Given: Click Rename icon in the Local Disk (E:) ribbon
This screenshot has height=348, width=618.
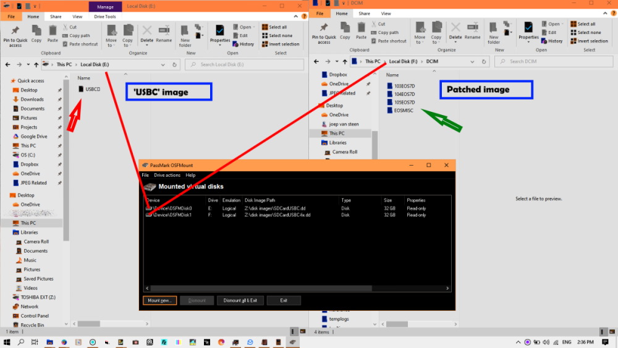Looking at the screenshot, I should (164, 31).
